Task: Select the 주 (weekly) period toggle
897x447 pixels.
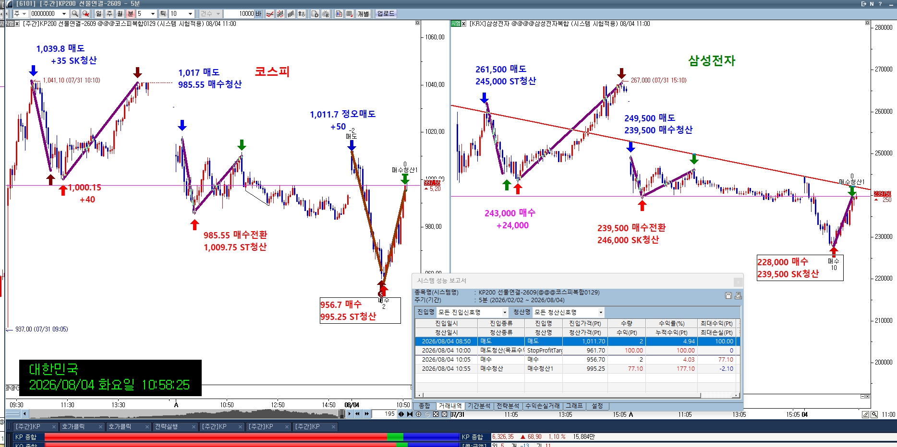Action: tap(109, 14)
